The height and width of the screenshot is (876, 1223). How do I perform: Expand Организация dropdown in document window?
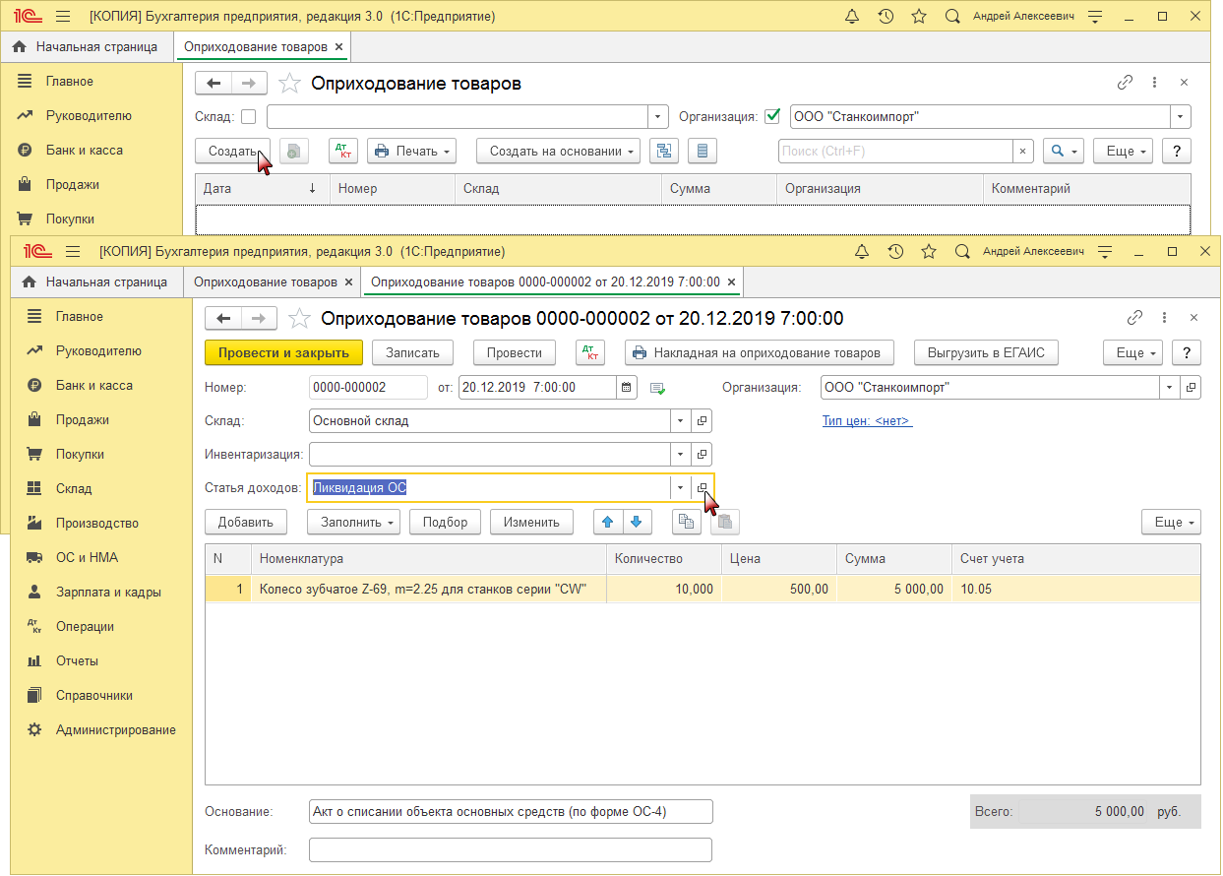(x=1170, y=387)
